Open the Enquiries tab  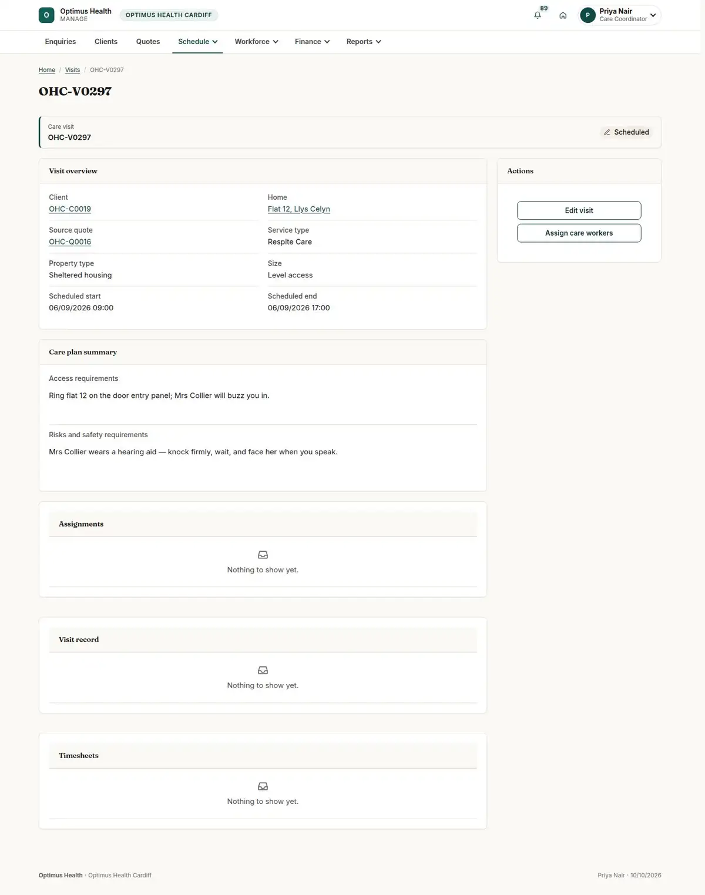[61, 42]
